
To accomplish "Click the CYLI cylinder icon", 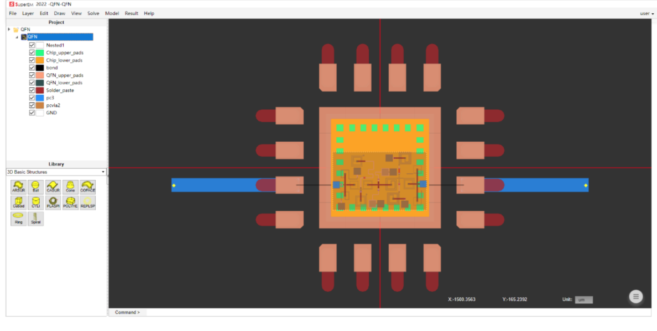I will pyautogui.click(x=35, y=202).
